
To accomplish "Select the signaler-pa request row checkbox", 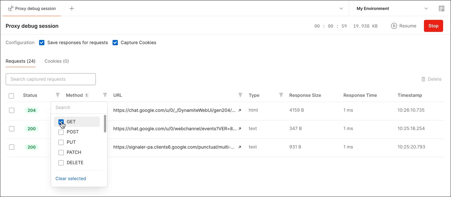I will (x=12, y=147).
